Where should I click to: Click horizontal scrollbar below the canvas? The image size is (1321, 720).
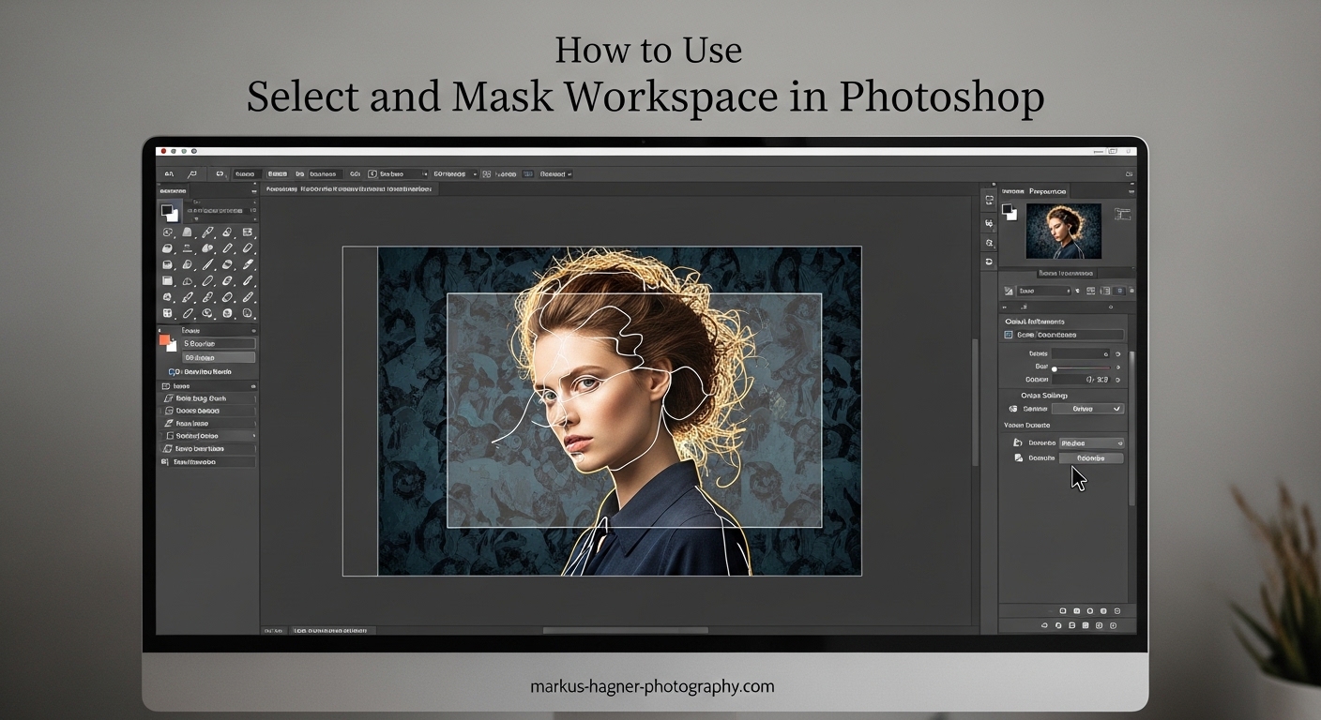point(626,631)
